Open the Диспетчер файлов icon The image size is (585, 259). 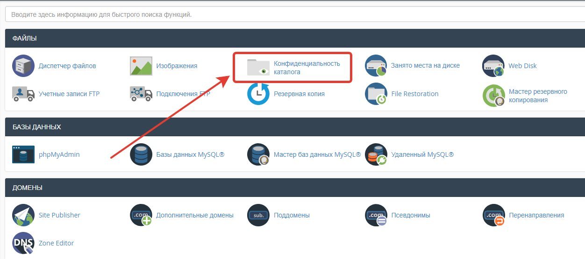click(x=23, y=66)
